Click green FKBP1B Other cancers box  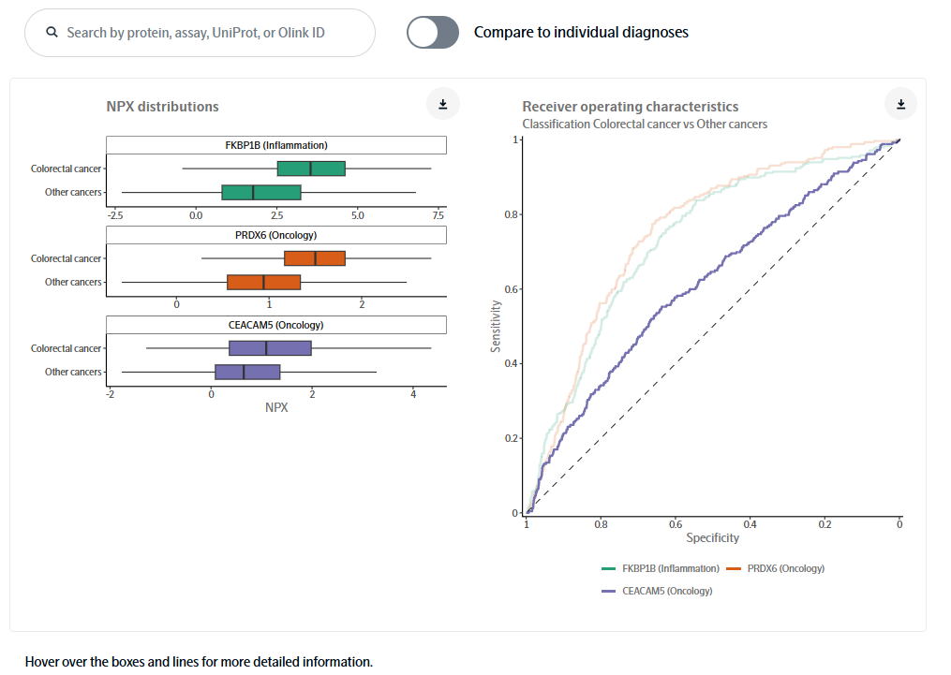(260, 192)
